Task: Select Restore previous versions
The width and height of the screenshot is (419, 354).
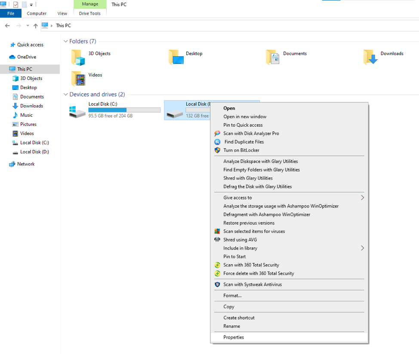Action: click(x=289, y=223)
